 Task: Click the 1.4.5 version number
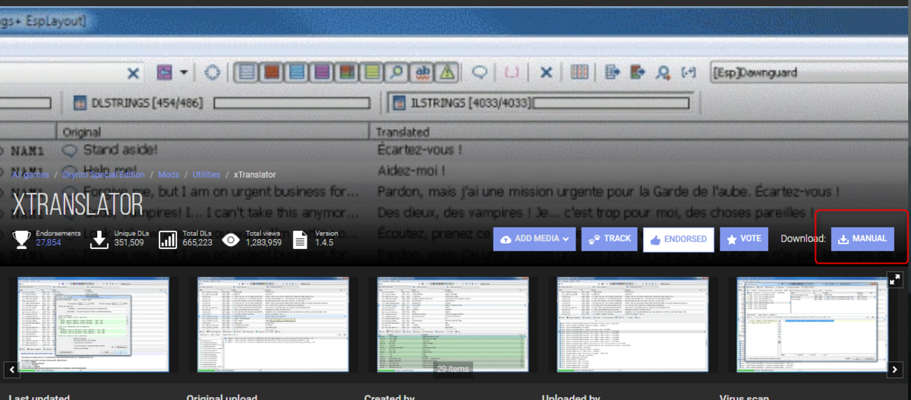pos(323,243)
